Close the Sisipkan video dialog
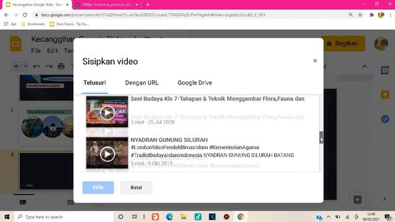 click(315, 60)
